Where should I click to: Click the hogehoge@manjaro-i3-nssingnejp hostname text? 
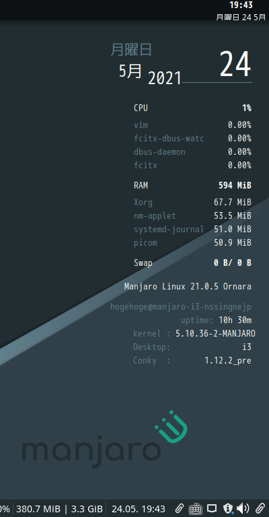[x=181, y=307]
